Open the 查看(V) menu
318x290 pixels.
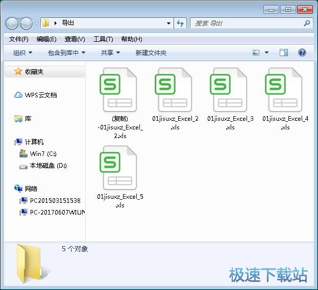point(75,39)
